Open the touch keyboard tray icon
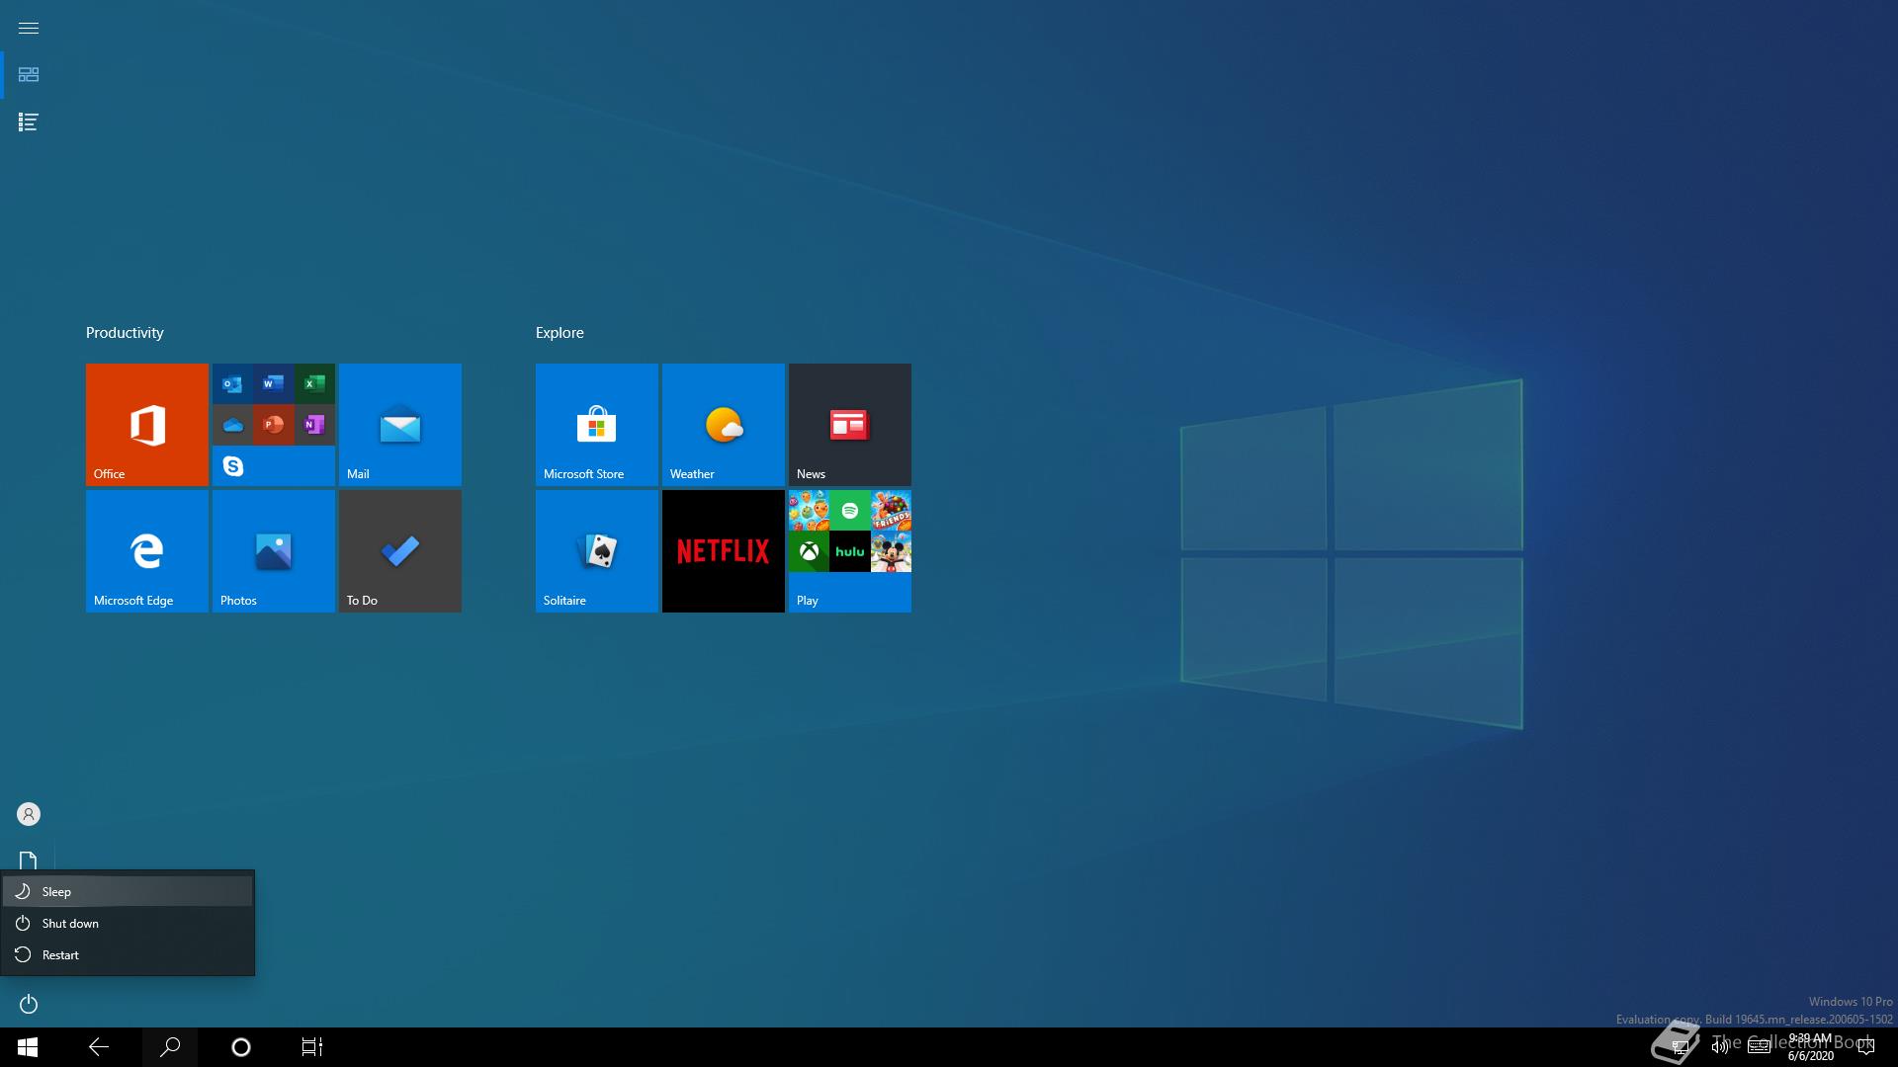 point(1760,1047)
